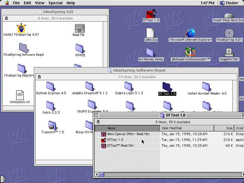244x183 pixels.
Task: Click the menu bar clock showing 1:47 PM
Action: (207, 3)
